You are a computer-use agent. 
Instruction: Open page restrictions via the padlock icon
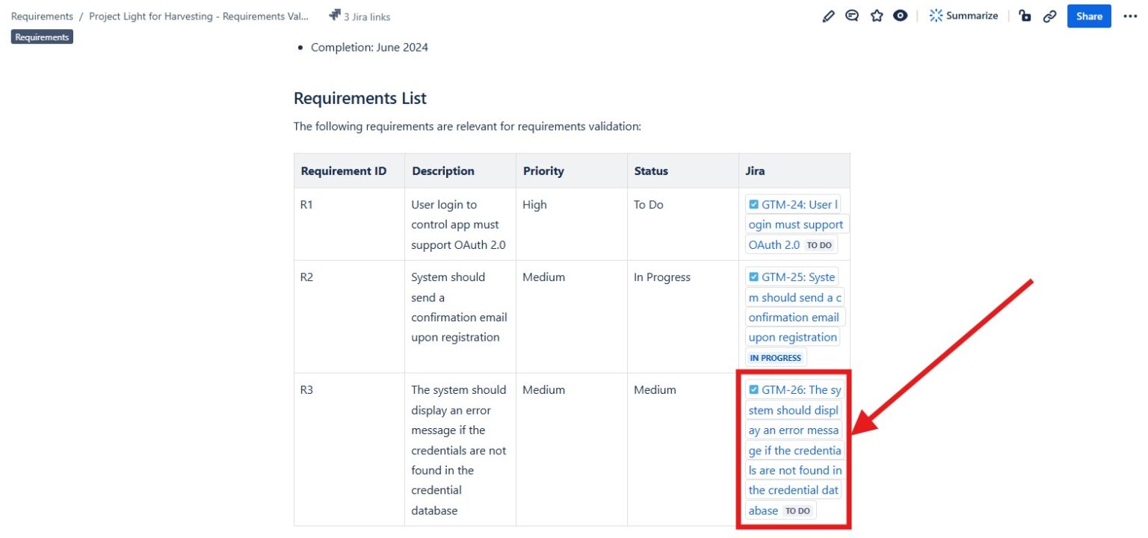click(1025, 16)
